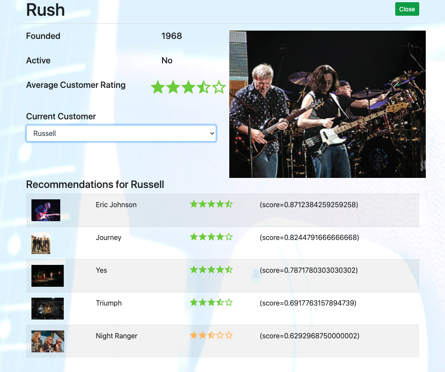This screenshot has width=445, height=372.
Task: Open the Journey band thumbnail image
Action: [x=41, y=243]
